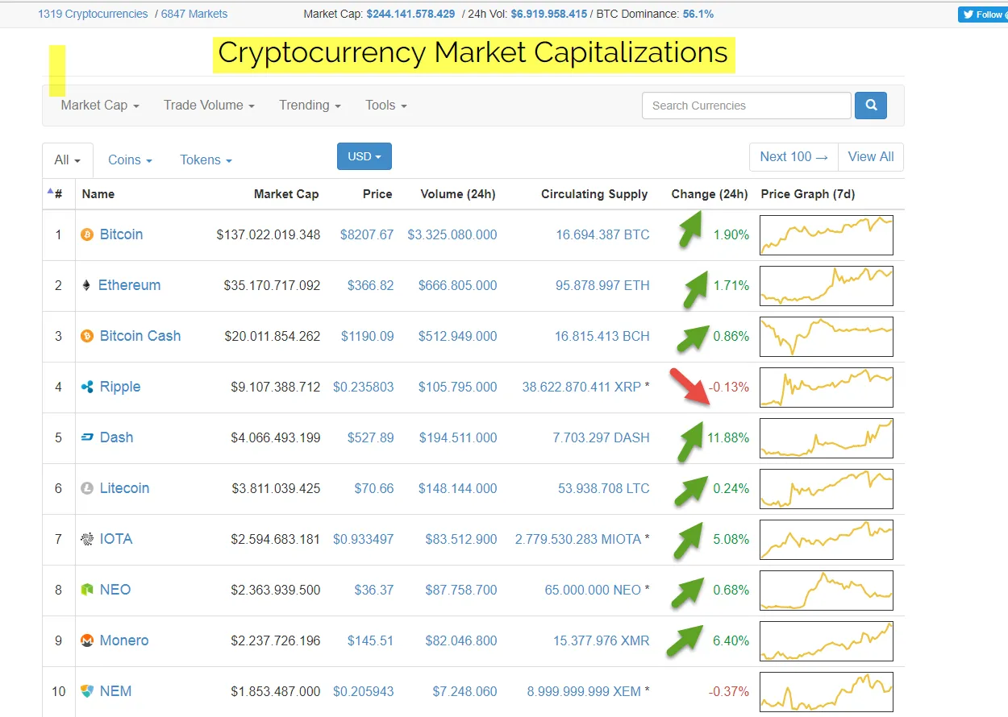This screenshot has width=1008, height=717.
Task: Click the Bitcoin Cash logo icon
Action: click(x=87, y=337)
